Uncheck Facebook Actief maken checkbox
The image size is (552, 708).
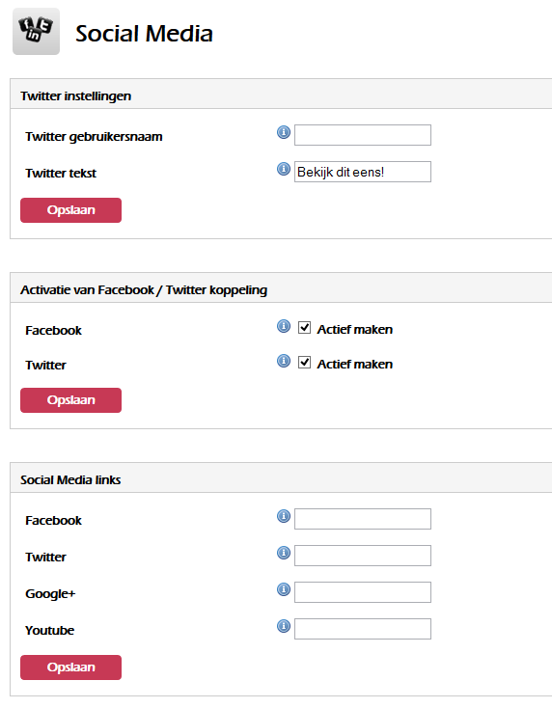pyautogui.click(x=304, y=327)
